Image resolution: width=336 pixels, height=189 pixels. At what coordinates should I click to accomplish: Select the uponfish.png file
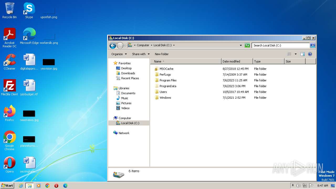[x=49, y=12]
